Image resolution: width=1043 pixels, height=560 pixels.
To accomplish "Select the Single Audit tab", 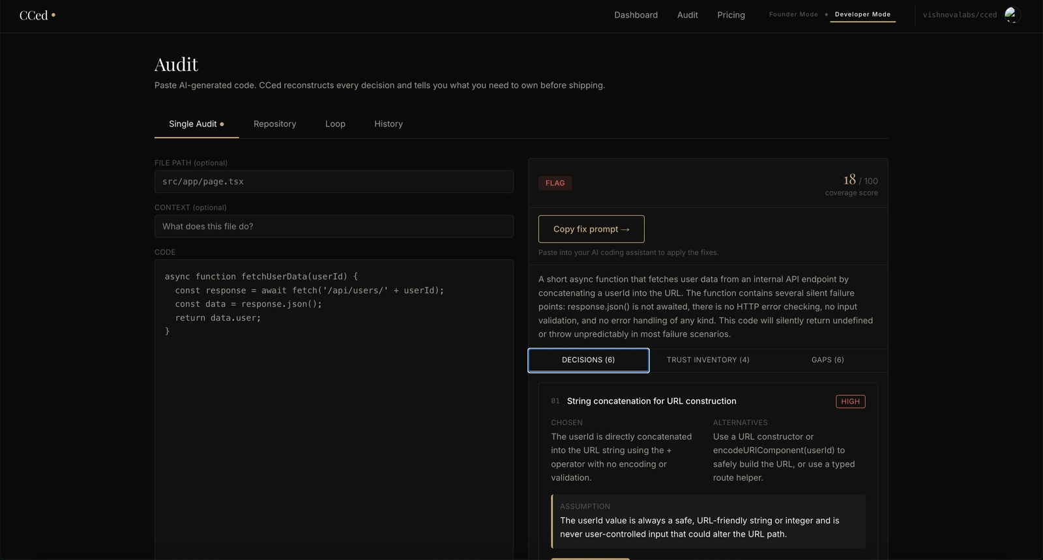I will click(x=196, y=124).
